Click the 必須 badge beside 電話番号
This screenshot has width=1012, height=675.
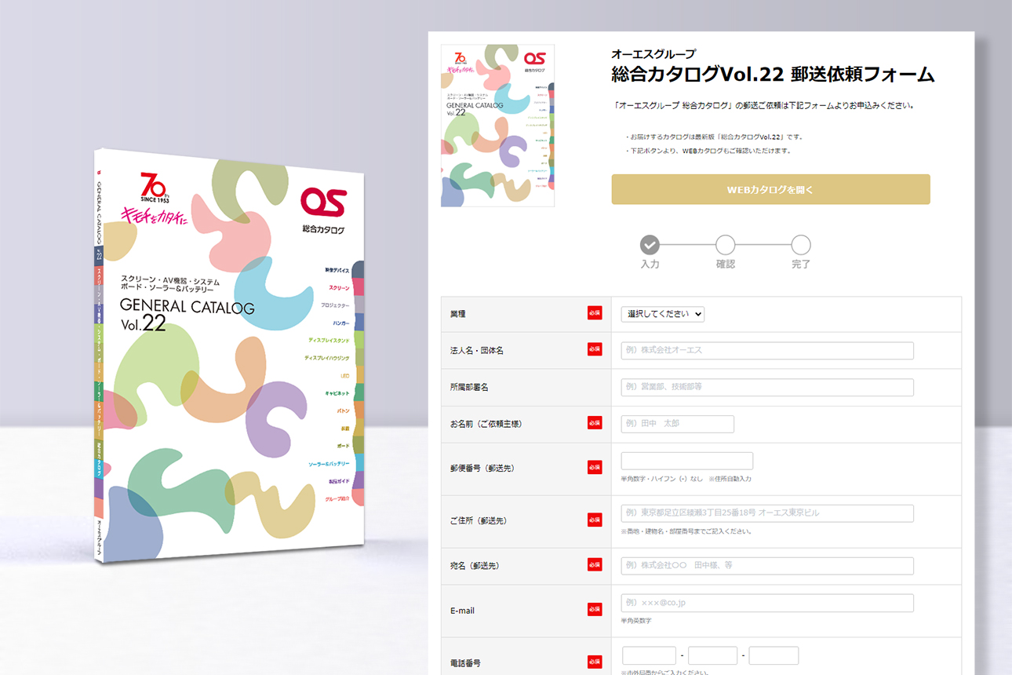[x=595, y=662]
